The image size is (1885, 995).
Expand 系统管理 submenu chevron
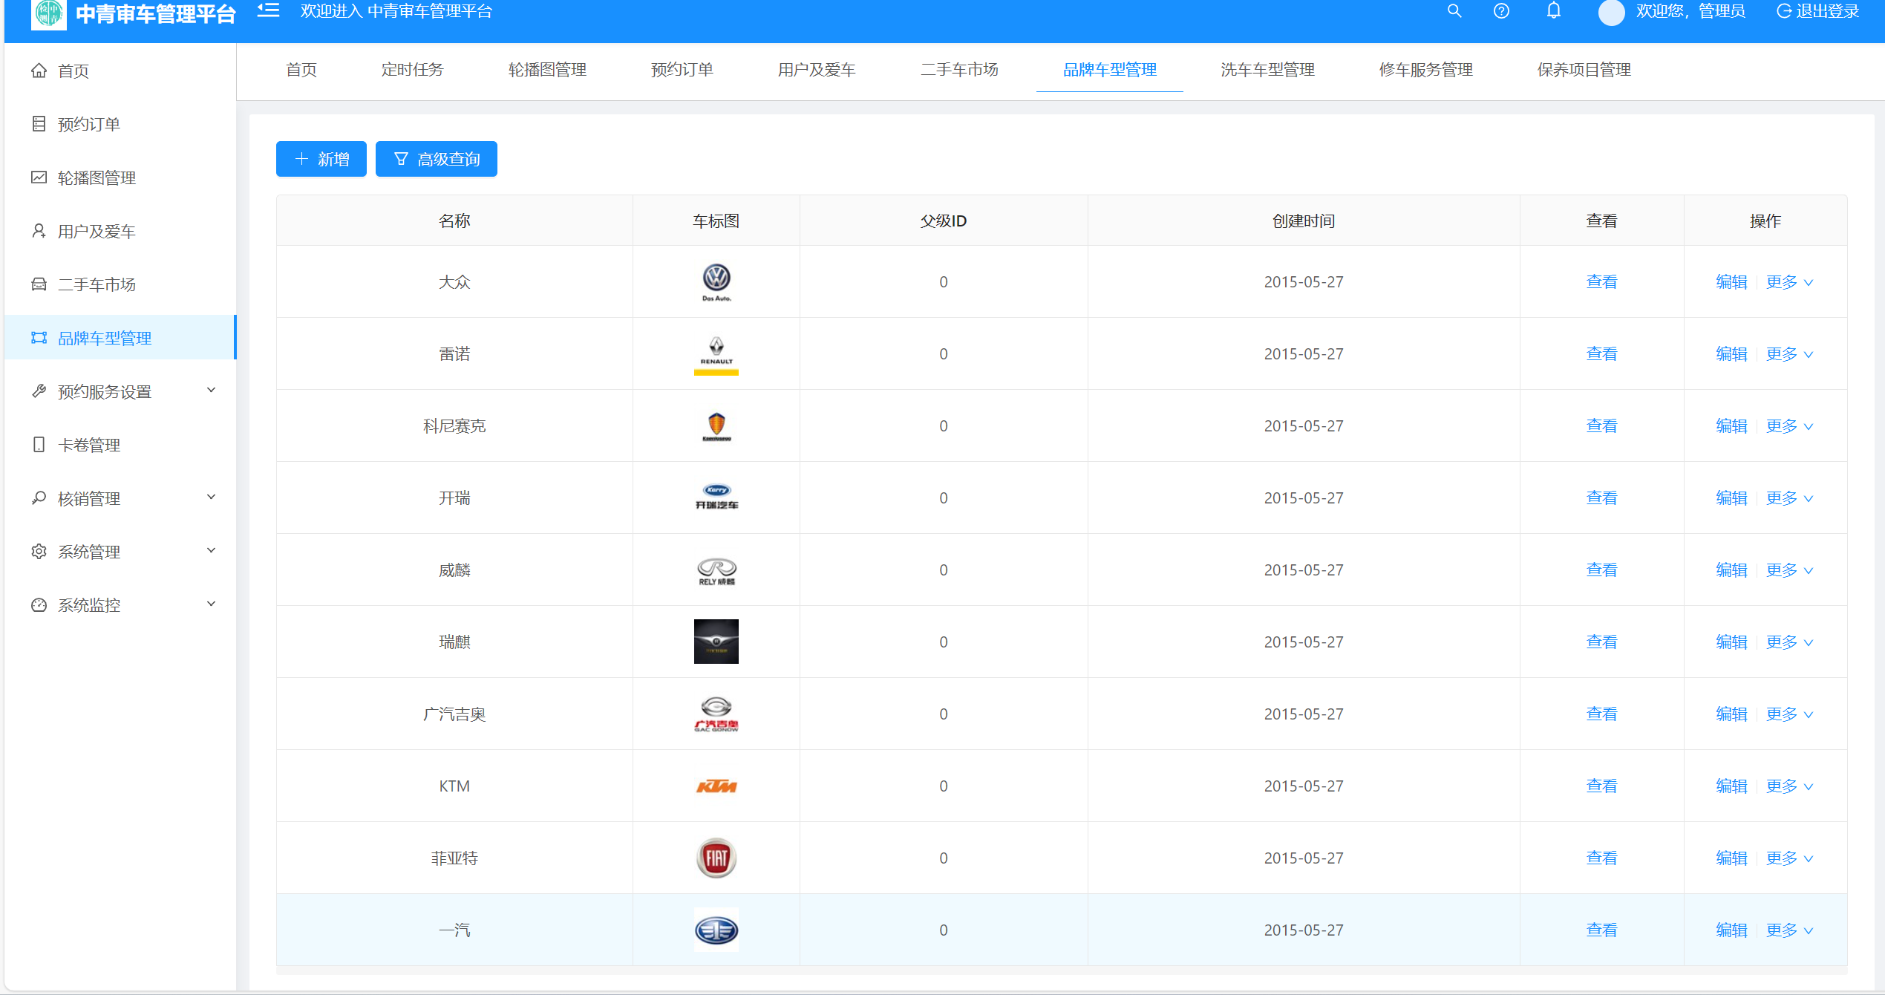point(212,551)
